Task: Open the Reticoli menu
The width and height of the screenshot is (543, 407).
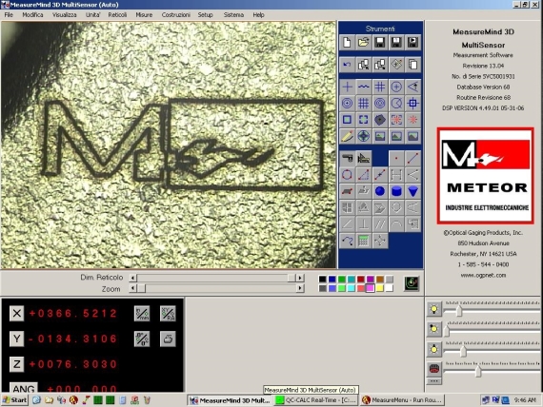Action: (x=117, y=15)
